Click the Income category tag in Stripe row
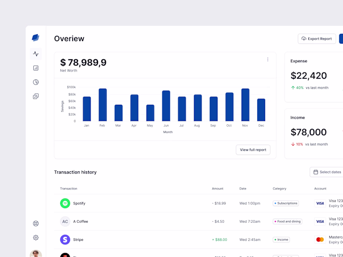The width and height of the screenshot is (343, 257). pos(281,239)
